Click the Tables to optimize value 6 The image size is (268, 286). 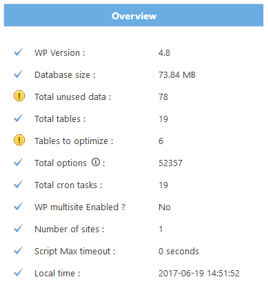click(161, 141)
